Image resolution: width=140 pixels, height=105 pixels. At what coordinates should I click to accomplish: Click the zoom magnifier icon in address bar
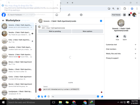(113, 9)
